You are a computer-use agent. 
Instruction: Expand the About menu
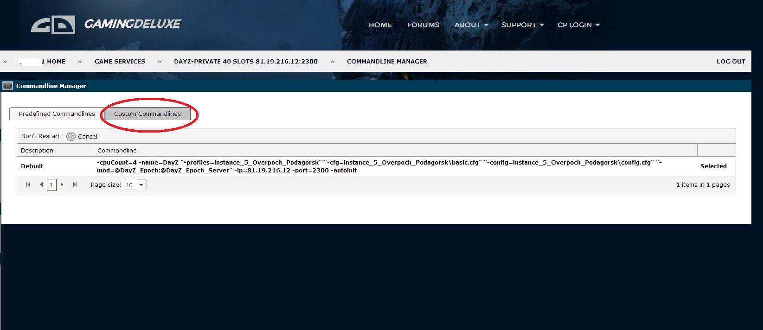[471, 25]
